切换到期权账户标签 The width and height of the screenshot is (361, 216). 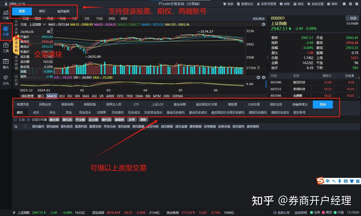point(42,11)
